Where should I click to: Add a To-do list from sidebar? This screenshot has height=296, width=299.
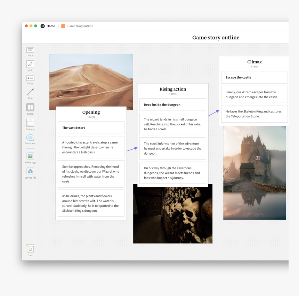[x=30, y=78]
